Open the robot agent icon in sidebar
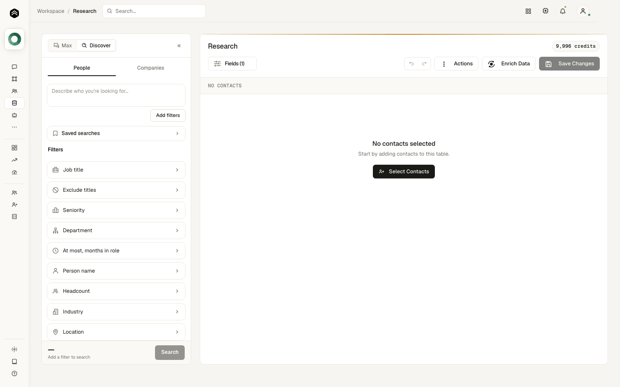The width and height of the screenshot is (620, 387). tap(14, 115)
